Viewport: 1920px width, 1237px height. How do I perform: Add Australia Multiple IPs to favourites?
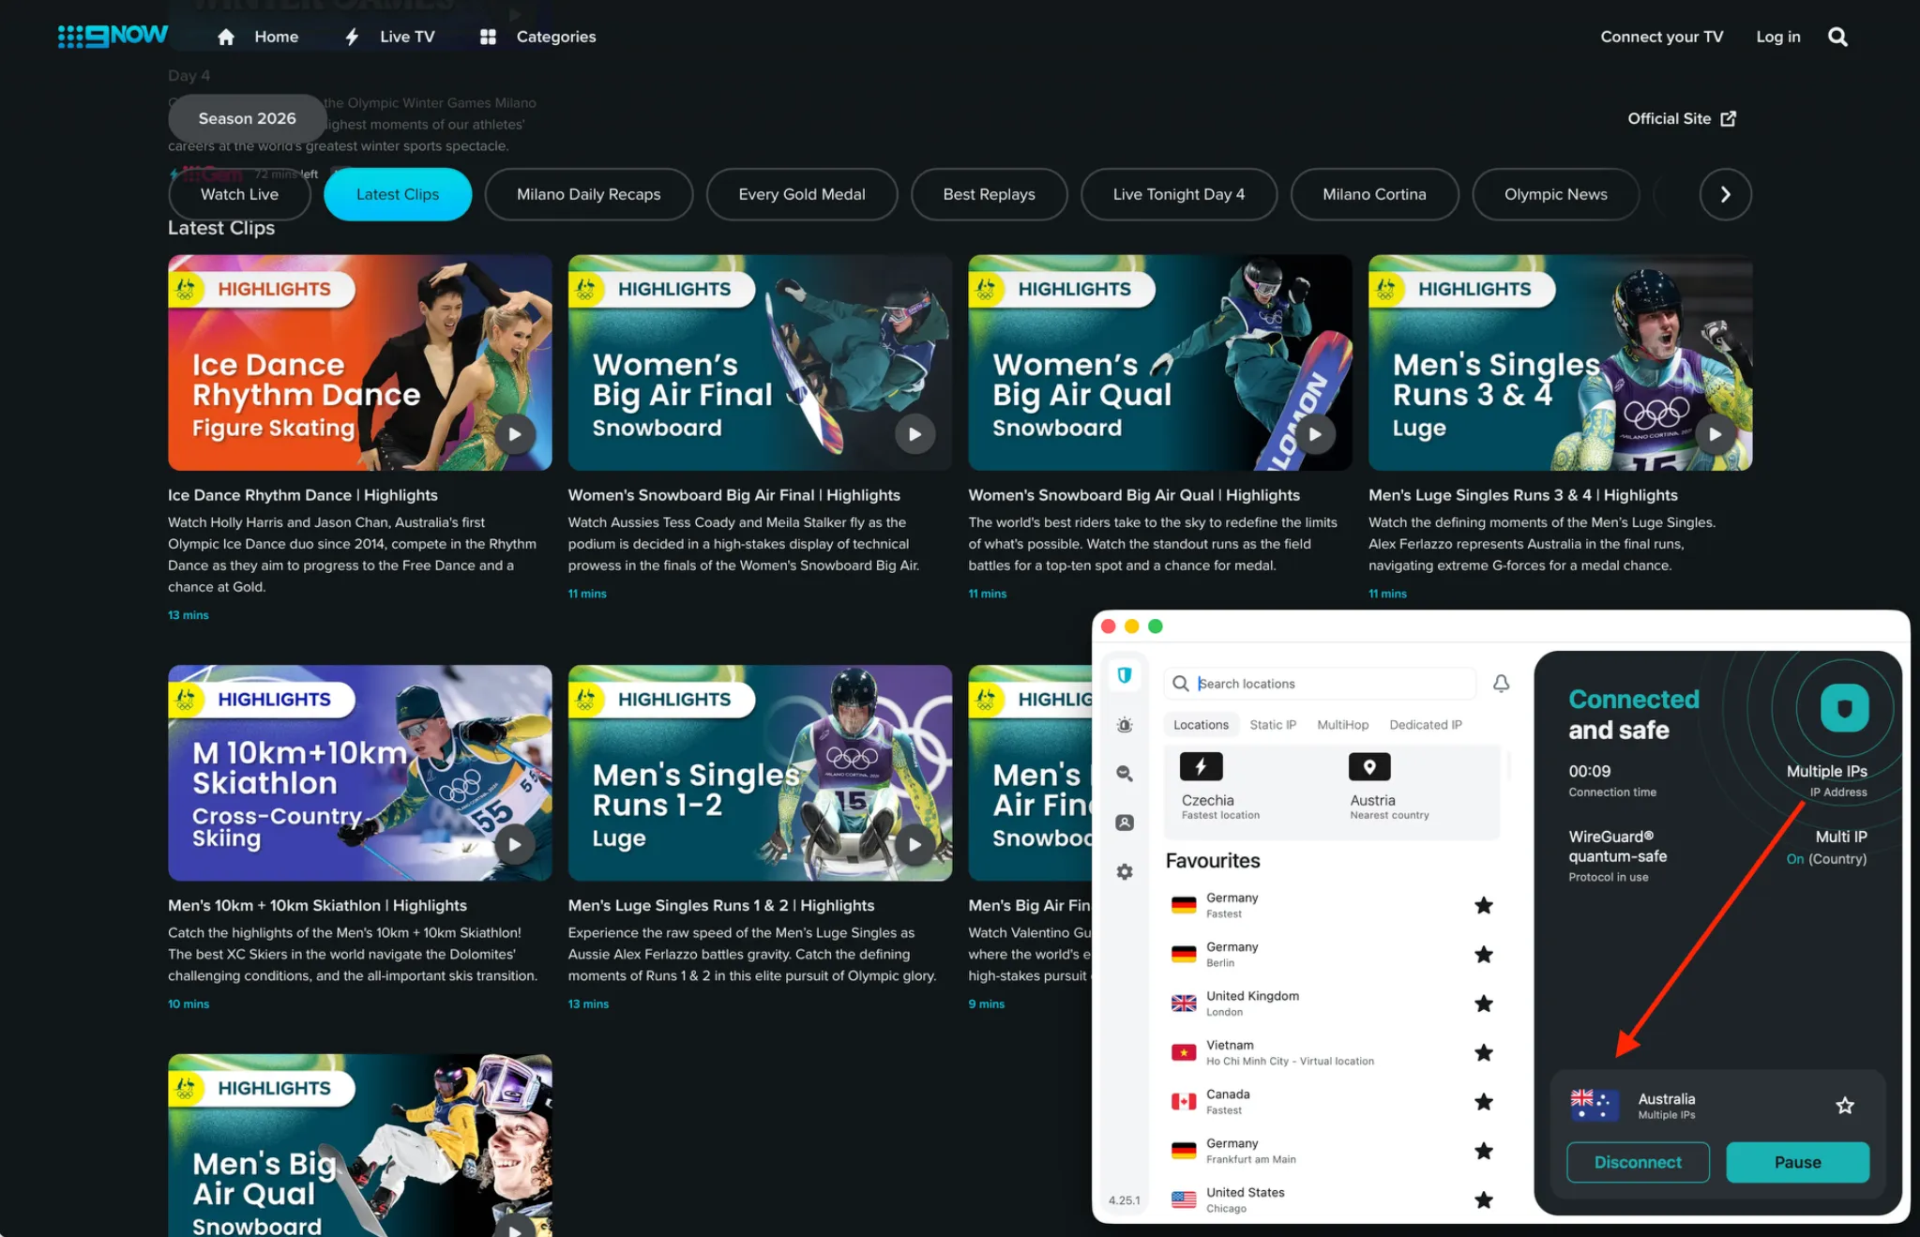coord(1844,1105)
